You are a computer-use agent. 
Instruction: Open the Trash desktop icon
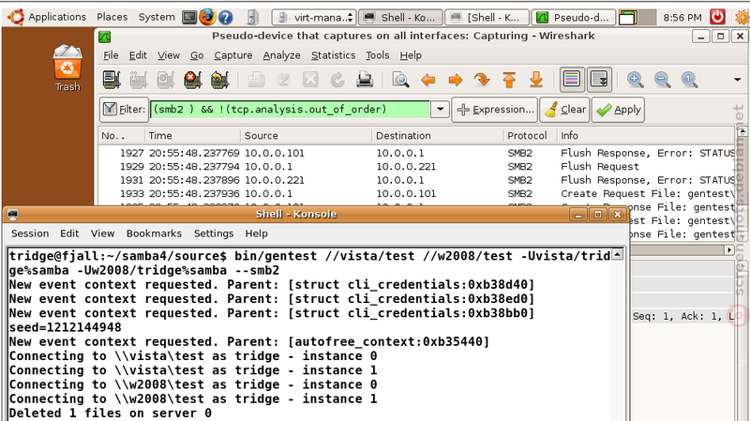click(x=67, y=68)
